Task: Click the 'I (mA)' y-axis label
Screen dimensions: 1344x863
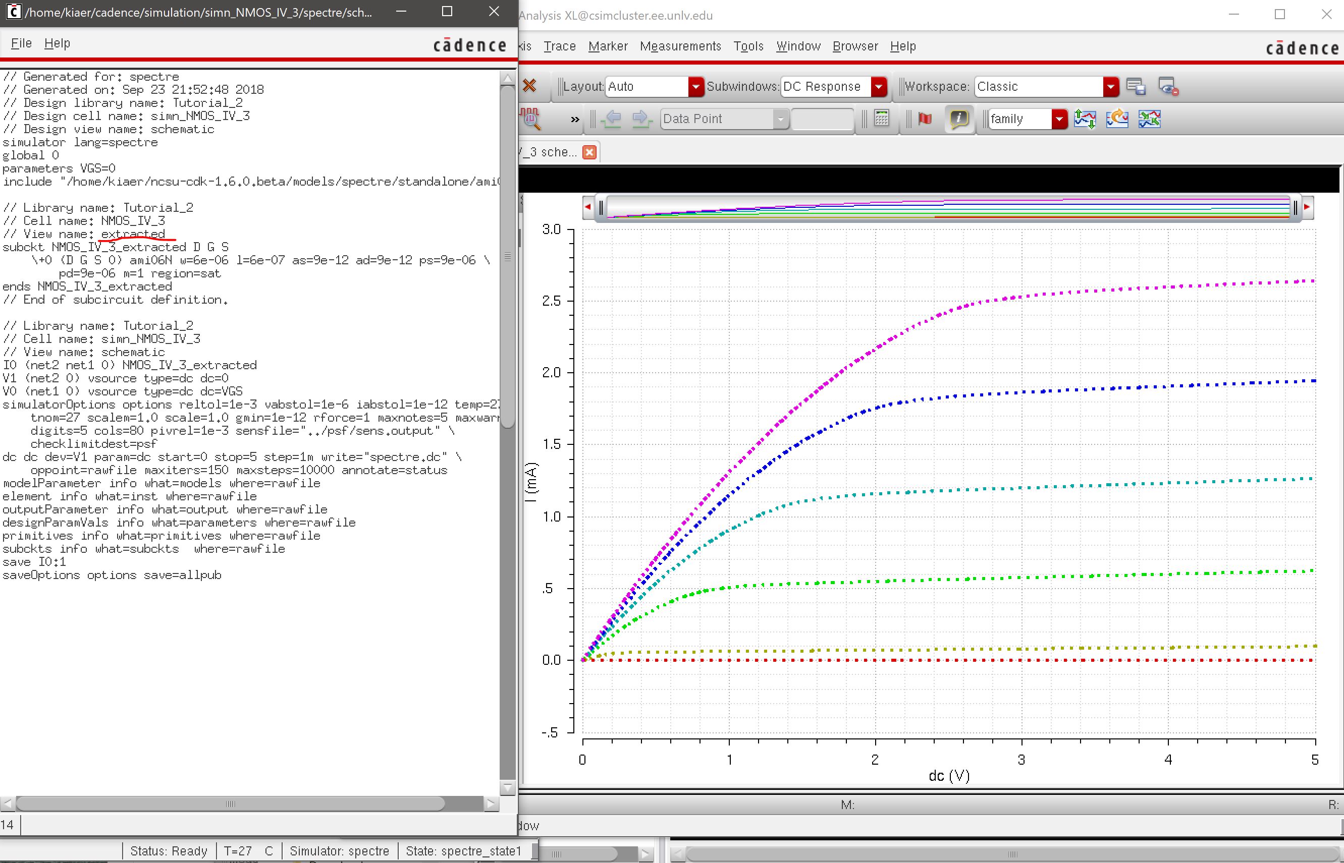Action: coord(530,482)
